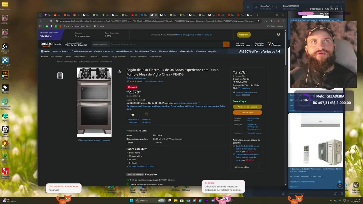The width and height of the screenshot is (363, 204).
Task: Click the orange search magnifier button
Action: click(226, 44)
